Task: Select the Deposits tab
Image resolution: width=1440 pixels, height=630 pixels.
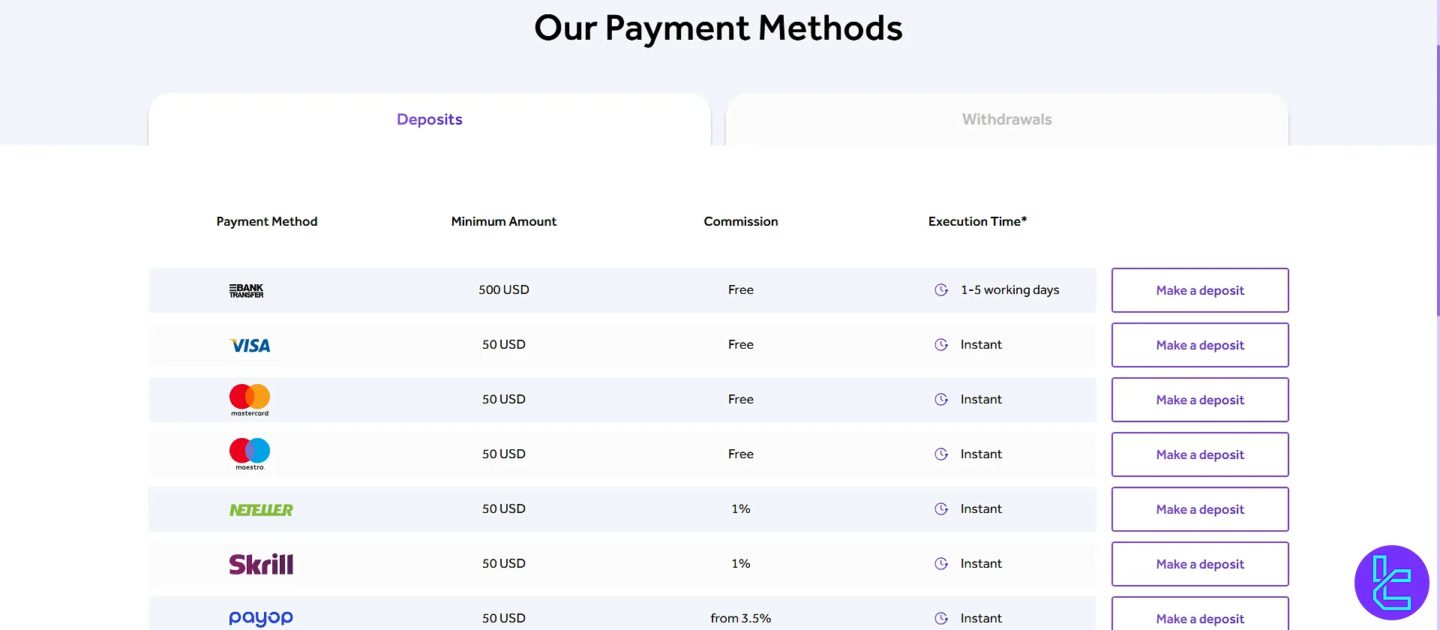Action: point(429,118)
